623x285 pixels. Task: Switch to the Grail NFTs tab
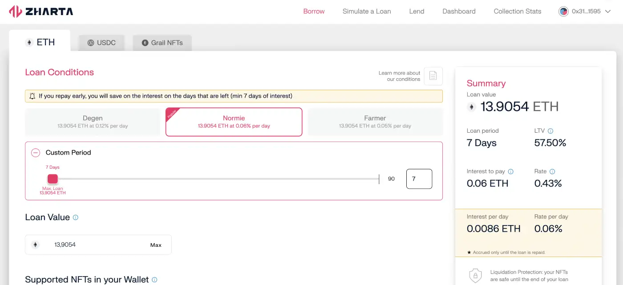point(162,43)
